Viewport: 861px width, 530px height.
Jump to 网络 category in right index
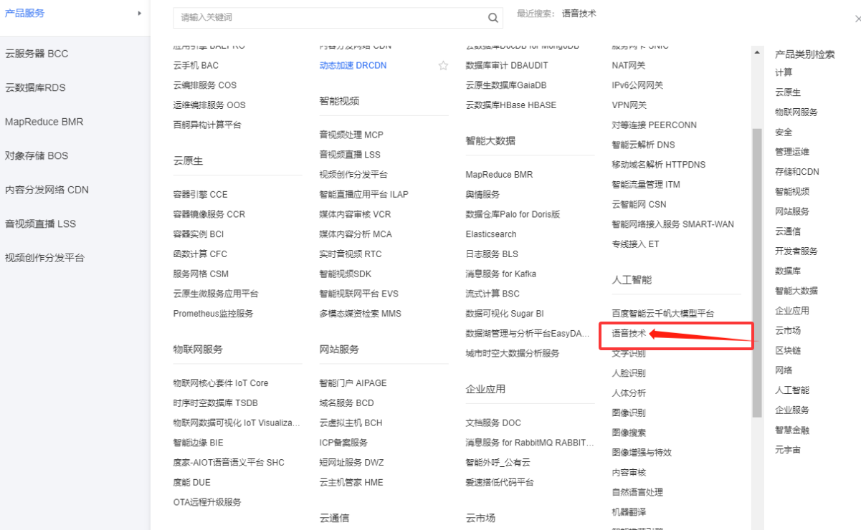[784, 370]
